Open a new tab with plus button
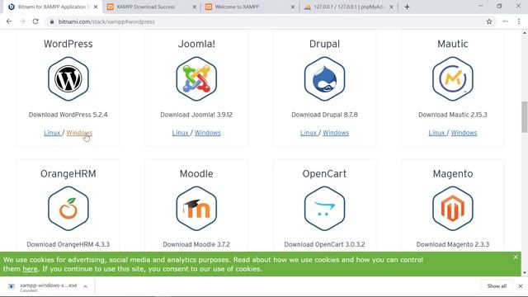The width and height of the screenshot is (528, 297). 407,7
